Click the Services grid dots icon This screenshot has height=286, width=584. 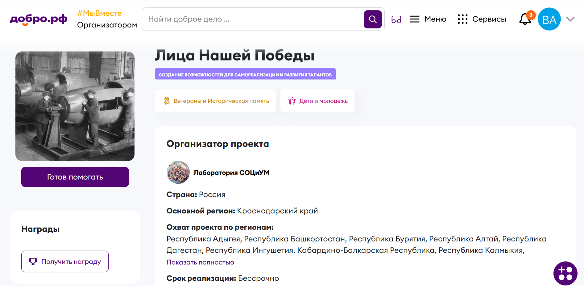pyautogui.click(x=462, y=19)
